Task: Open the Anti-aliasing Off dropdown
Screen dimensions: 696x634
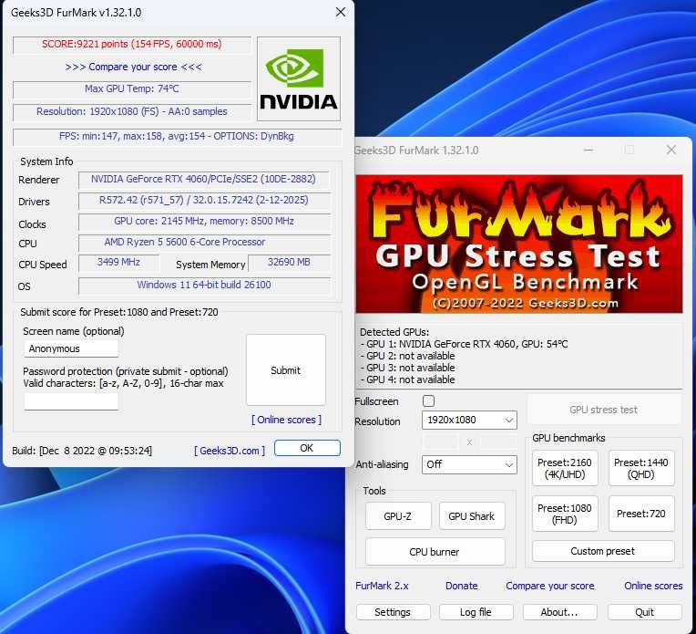Action: tap(469, 464)
